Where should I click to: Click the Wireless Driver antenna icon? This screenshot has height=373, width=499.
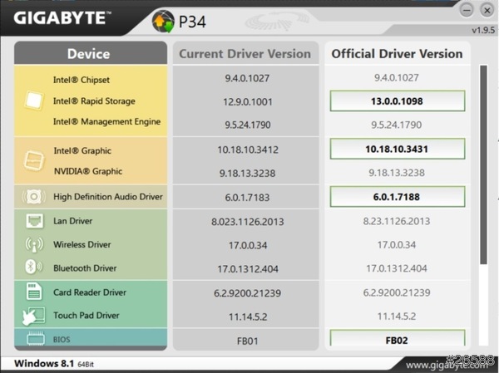click(34, 245)
